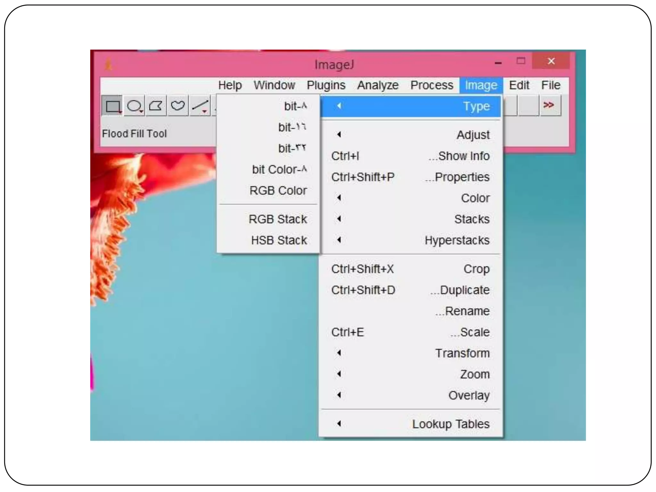Open the Plugins menu

326,85
